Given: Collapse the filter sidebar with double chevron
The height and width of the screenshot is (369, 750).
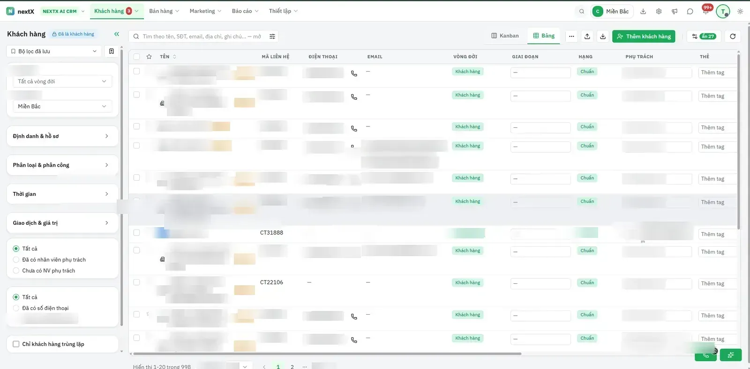Looking at the screenshot, I should click(117, 34).
